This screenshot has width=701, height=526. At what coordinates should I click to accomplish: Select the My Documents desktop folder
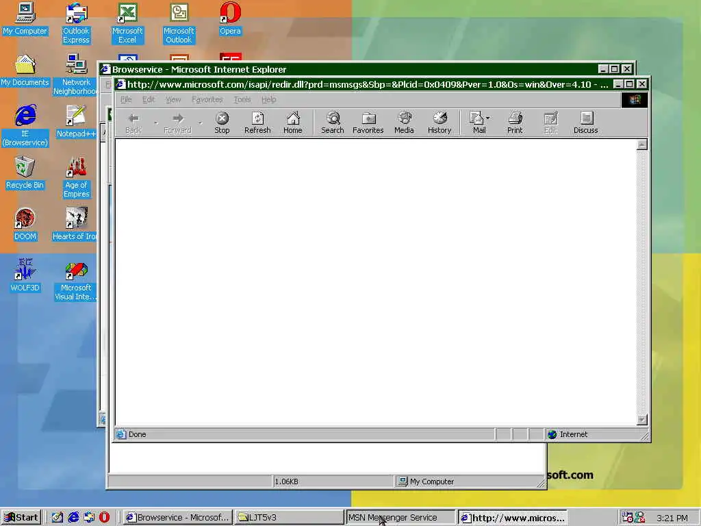click(x=25, y=71)
